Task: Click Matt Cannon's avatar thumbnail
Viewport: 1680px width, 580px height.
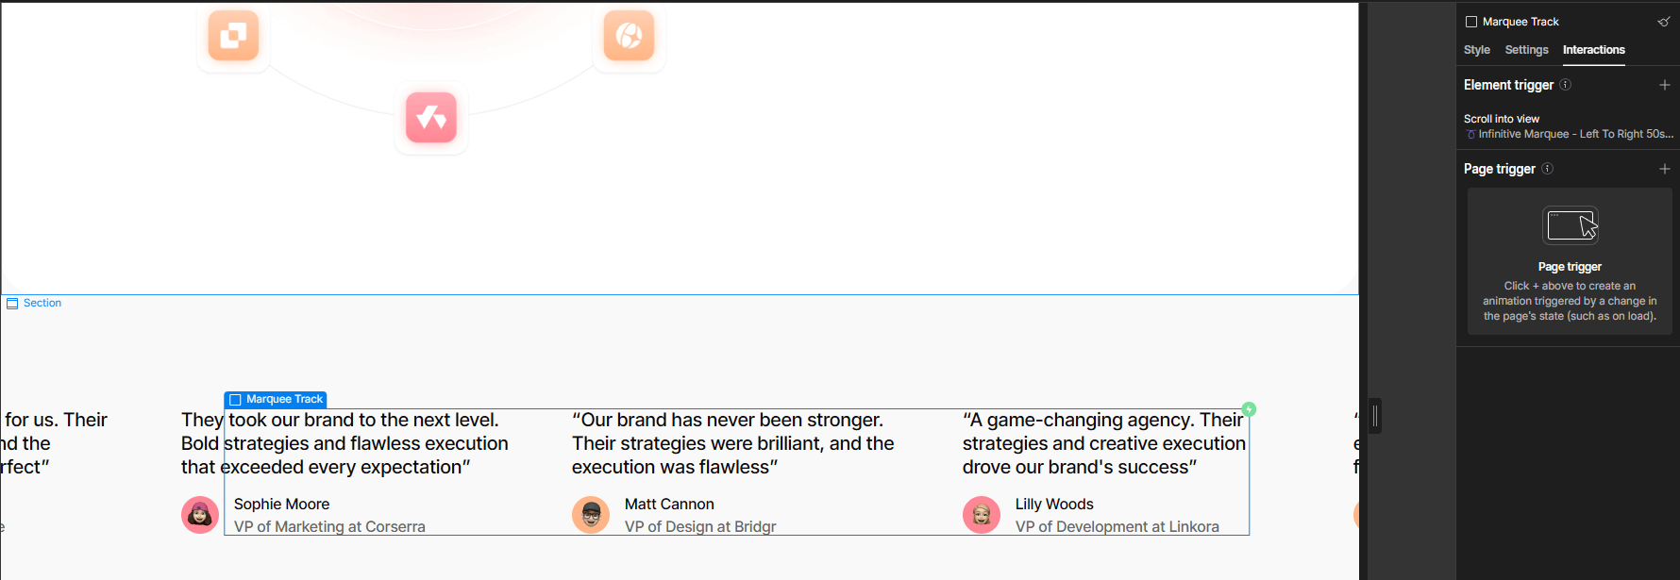Action: (x=591, y=514)
